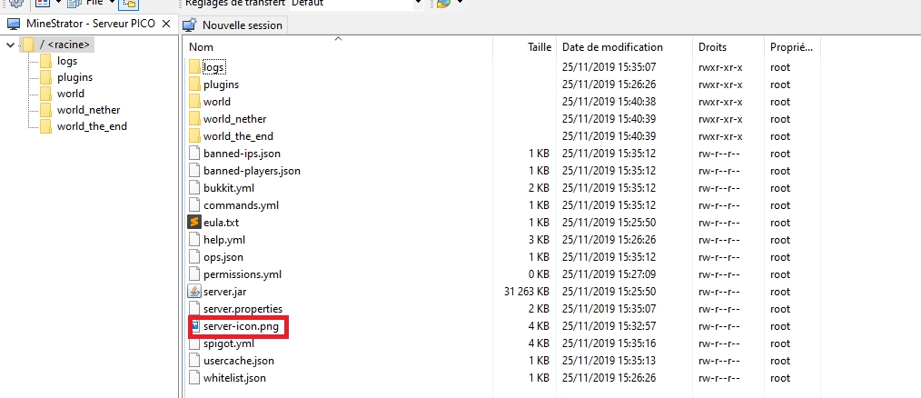Click the server-icon.png image file icon
Screen dimensions: 921x398
(x=194, y=326)
